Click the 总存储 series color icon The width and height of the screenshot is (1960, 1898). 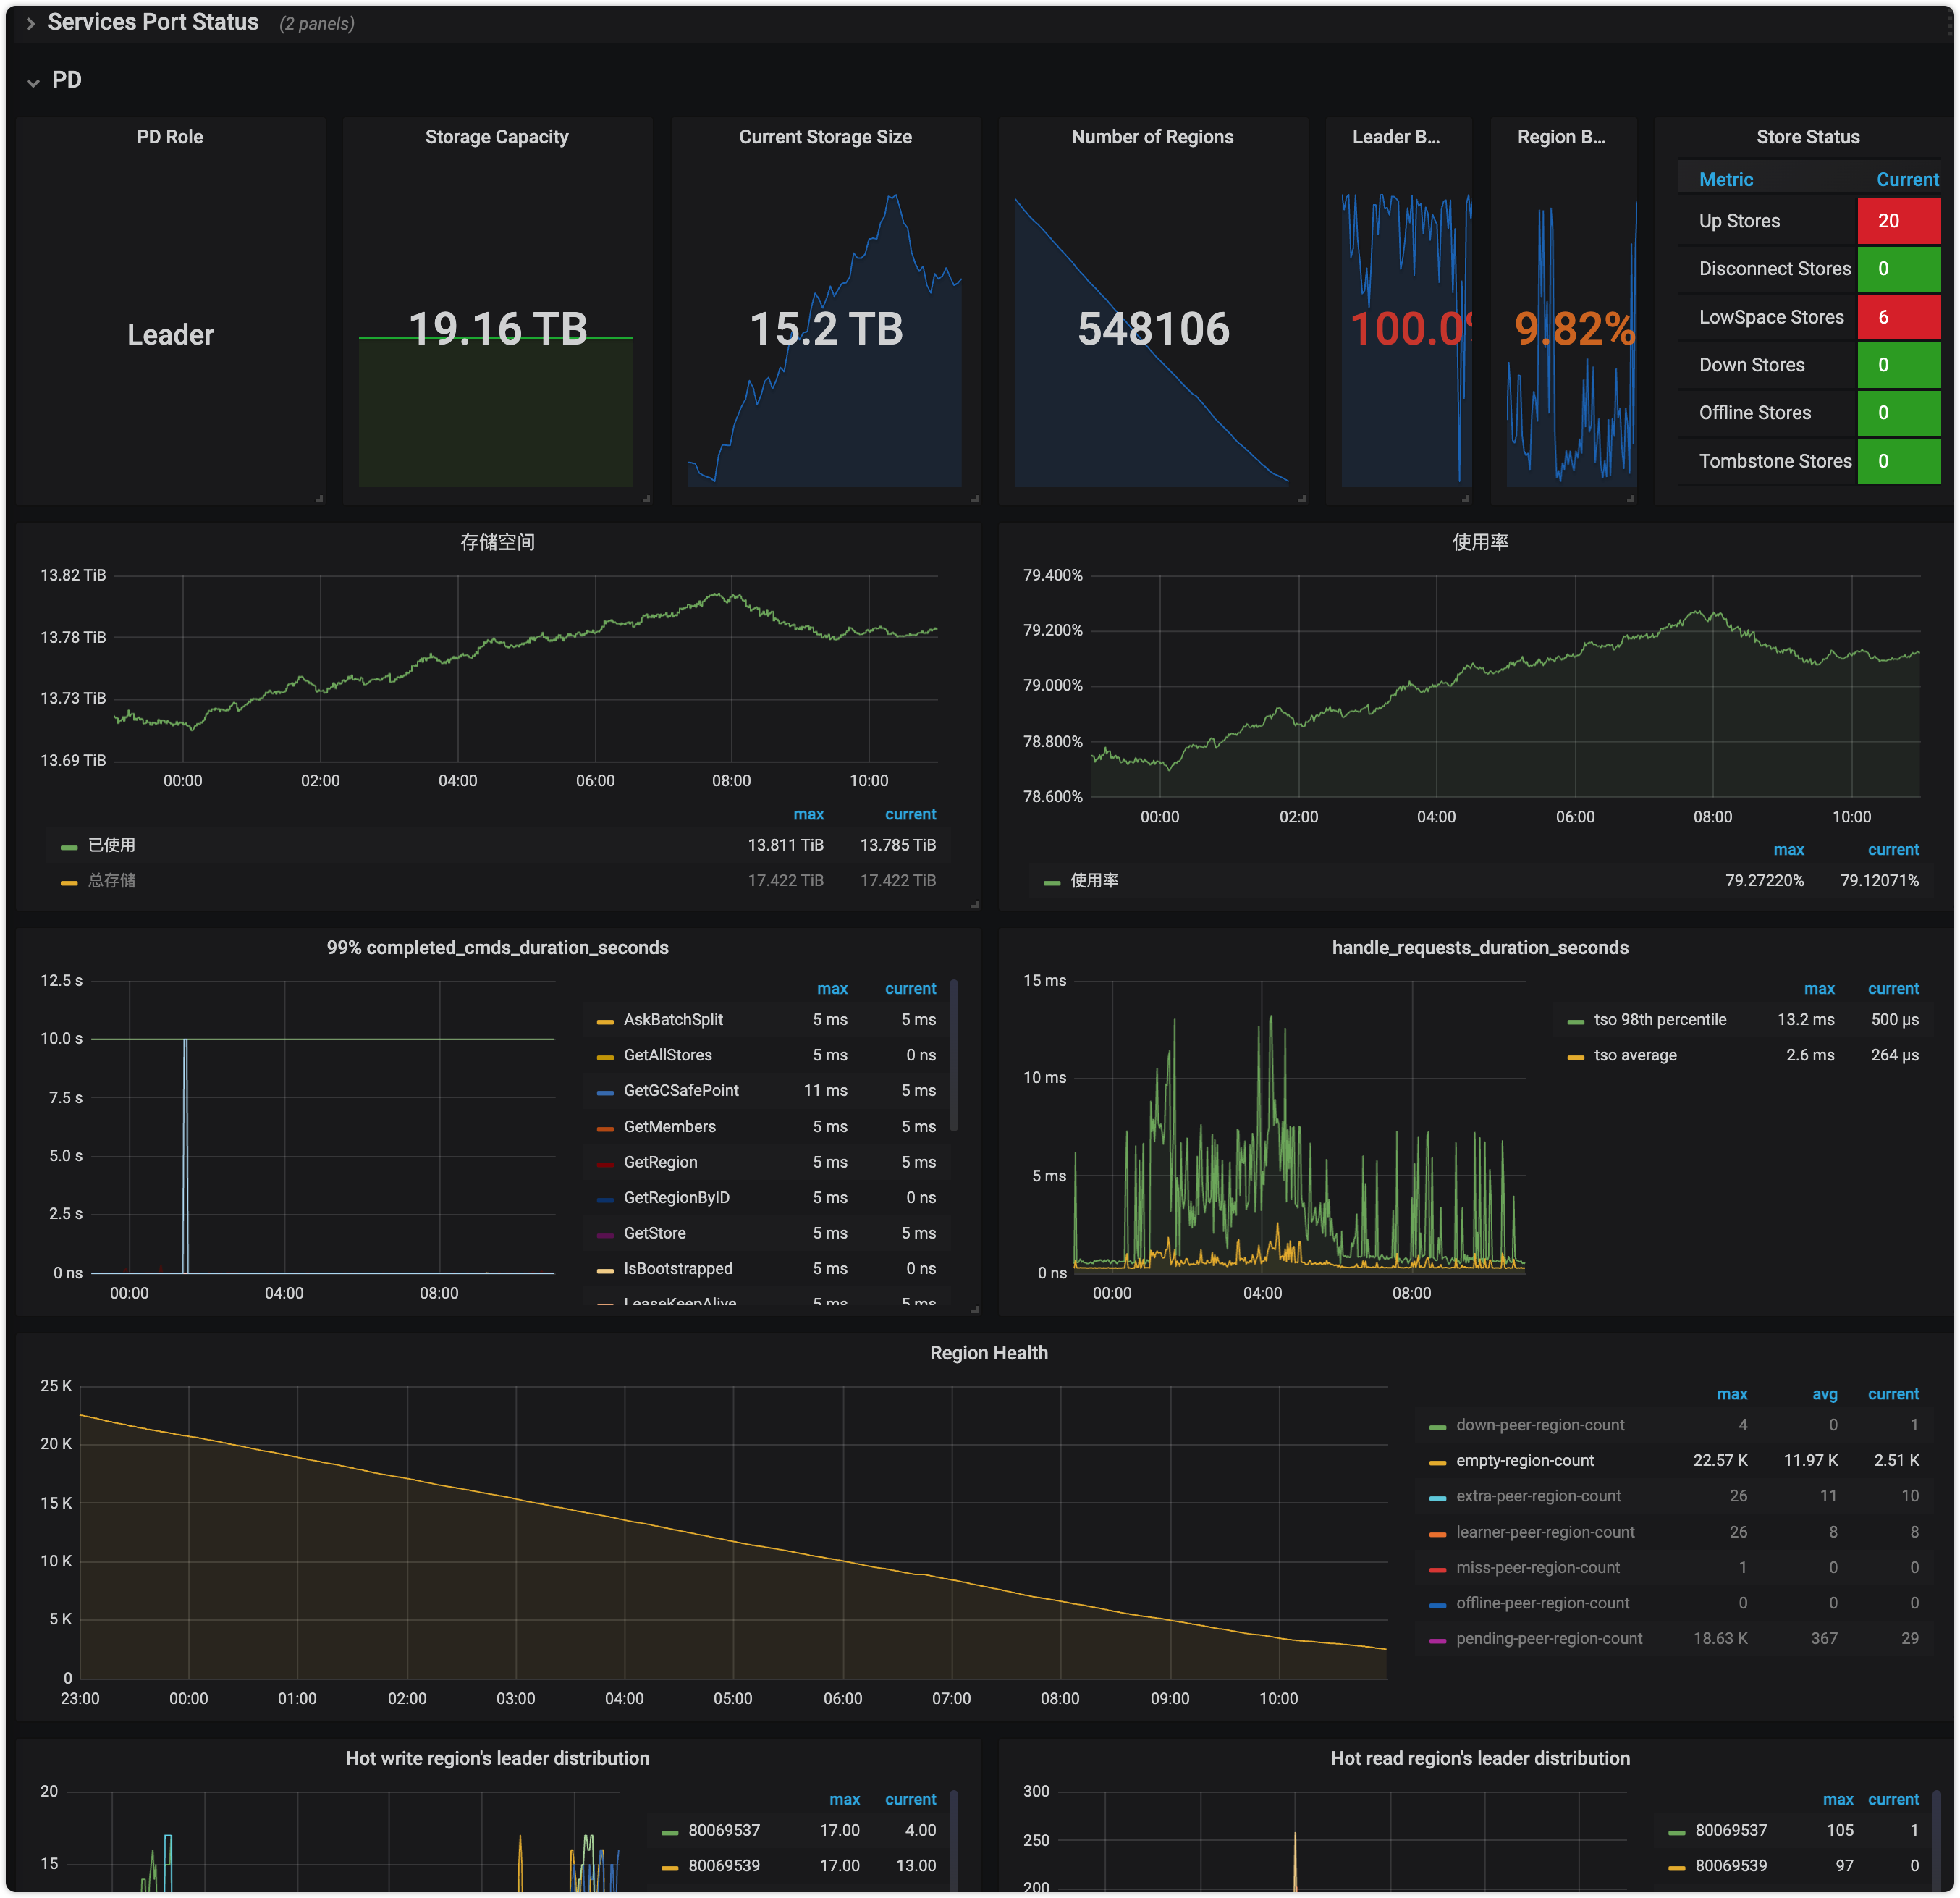tap(69, 882)
